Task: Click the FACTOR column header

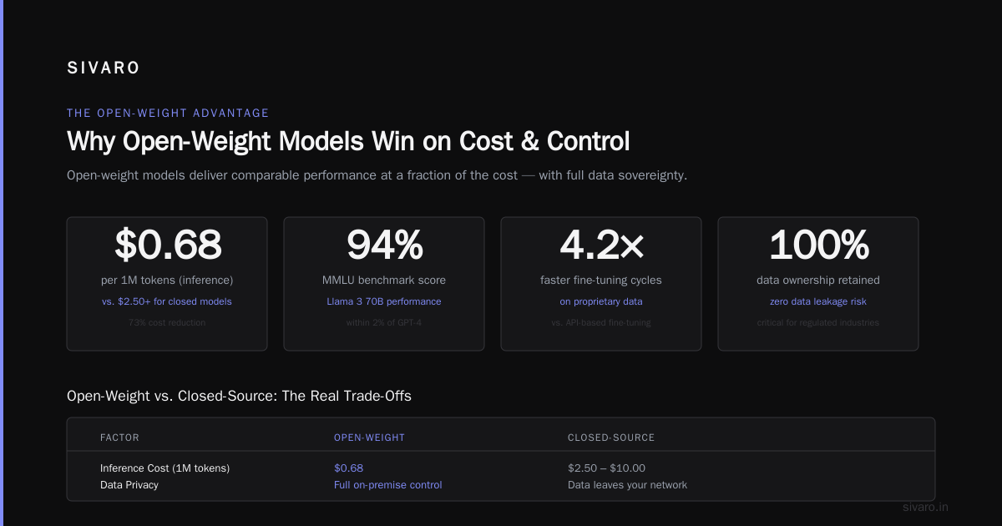Action: [x=119, y=437]
